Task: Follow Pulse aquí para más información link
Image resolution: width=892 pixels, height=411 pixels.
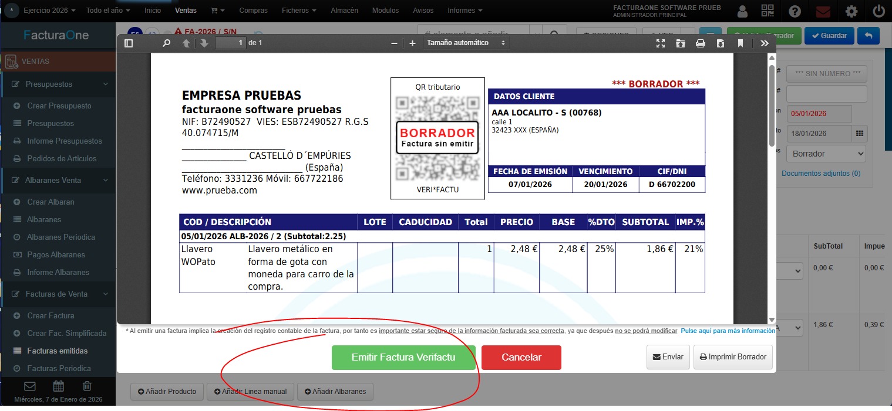Action: 728,331
